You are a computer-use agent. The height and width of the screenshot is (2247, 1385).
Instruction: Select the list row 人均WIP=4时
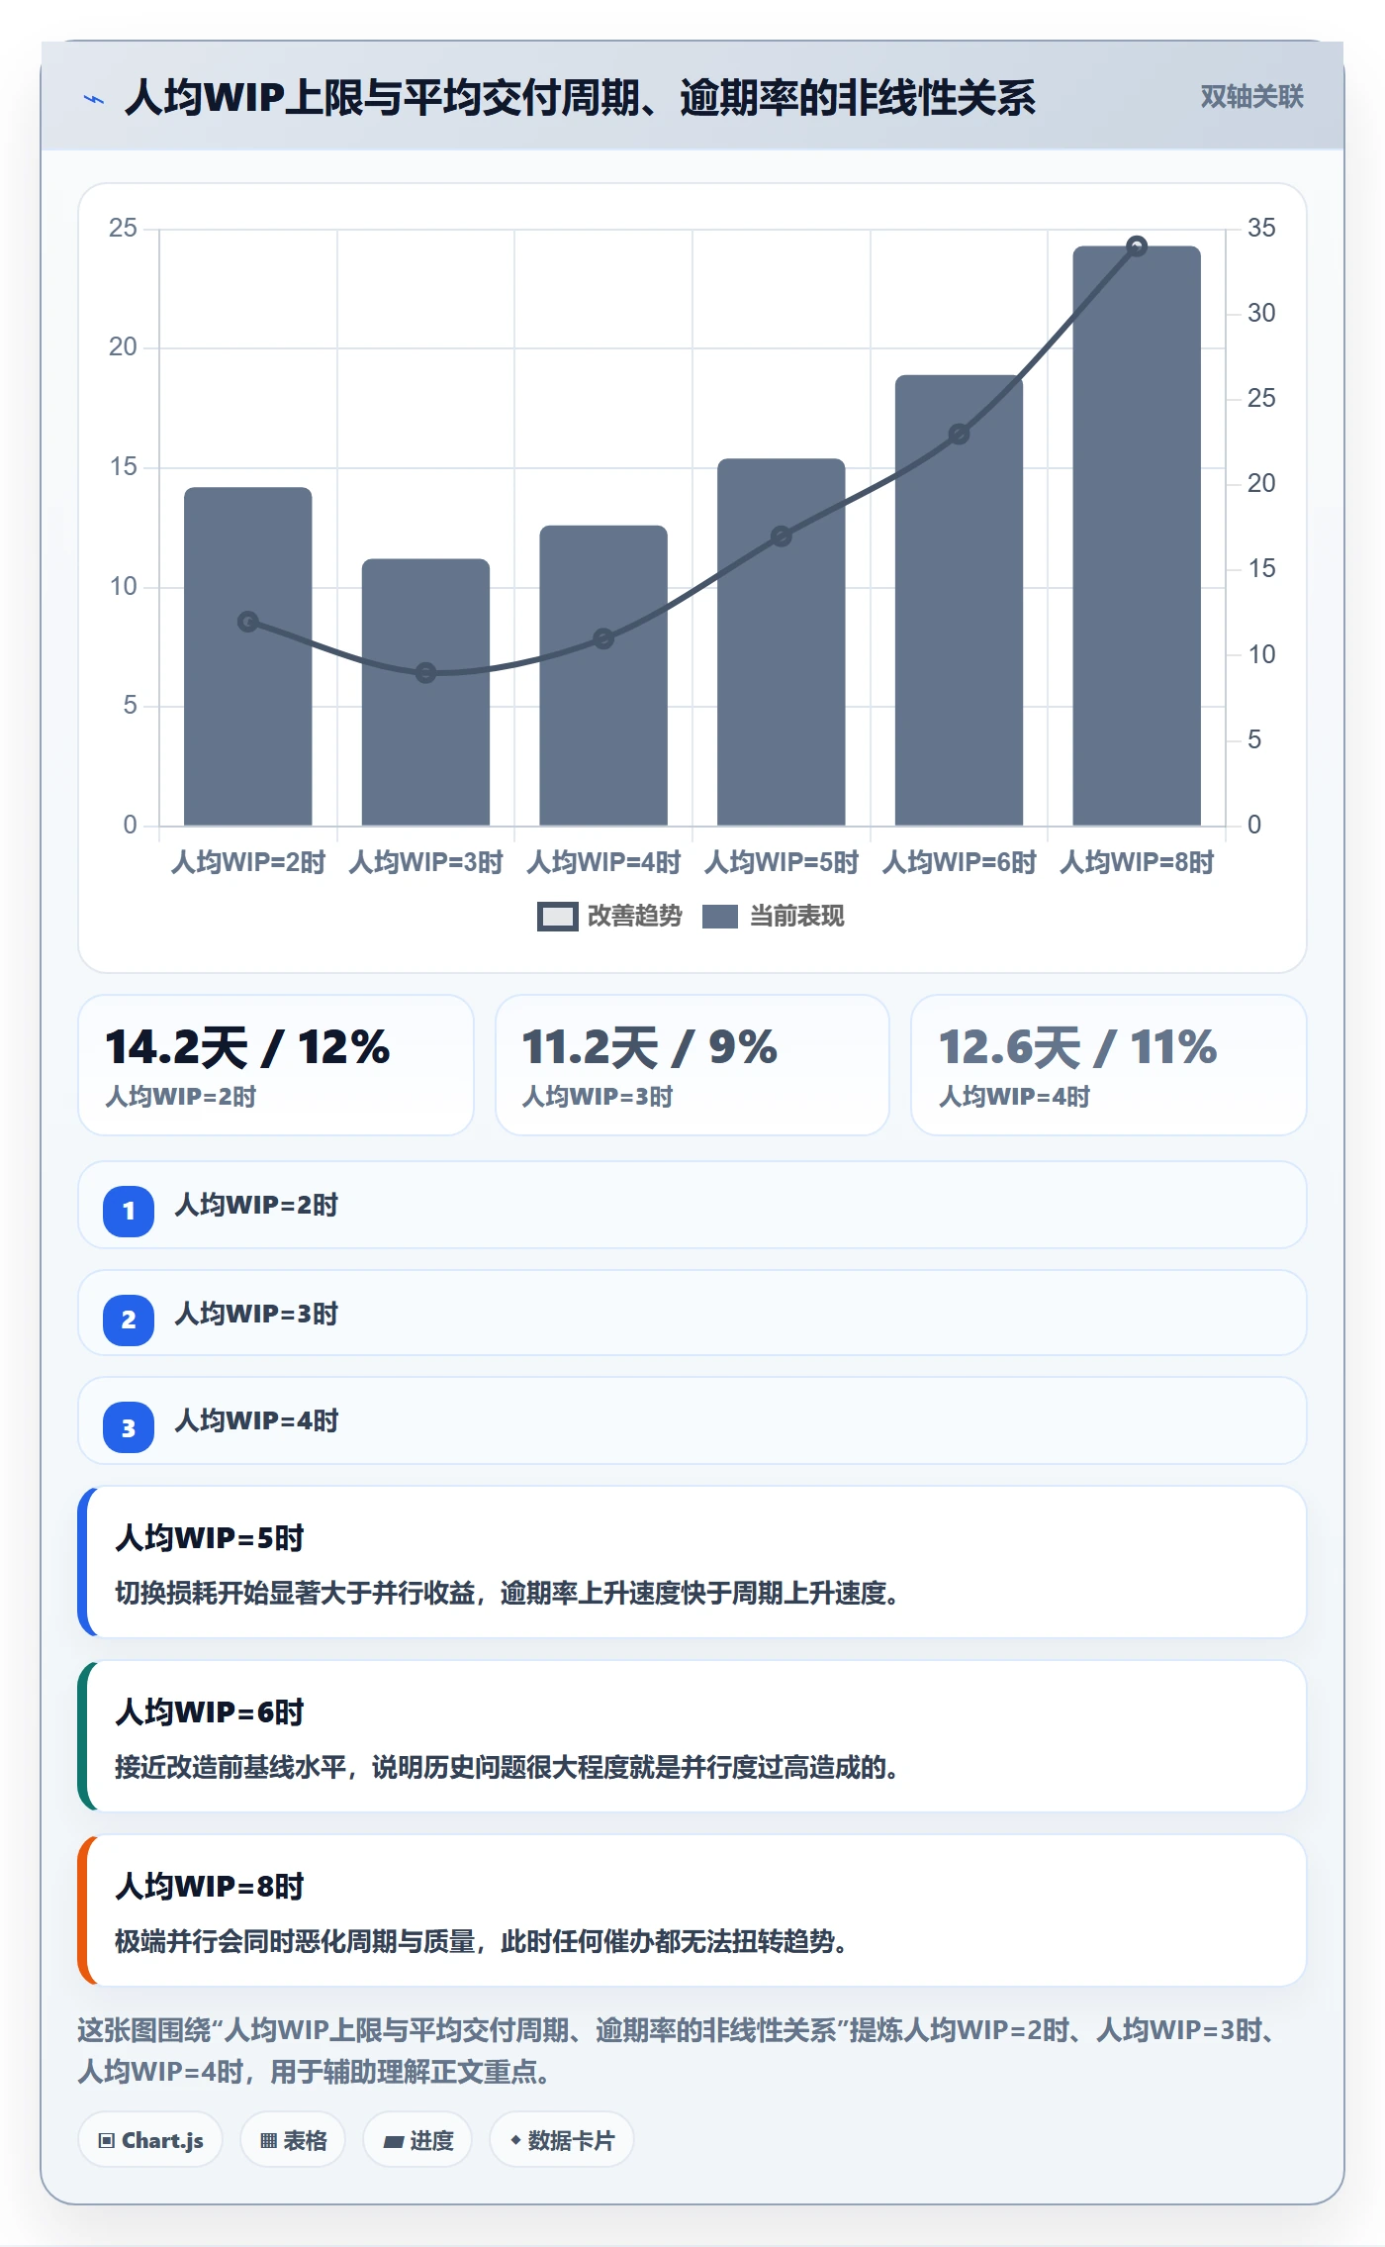pos(692,1420)
